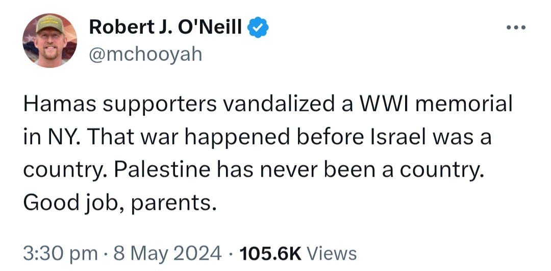Visit the @mchooyah handle link

145,55
